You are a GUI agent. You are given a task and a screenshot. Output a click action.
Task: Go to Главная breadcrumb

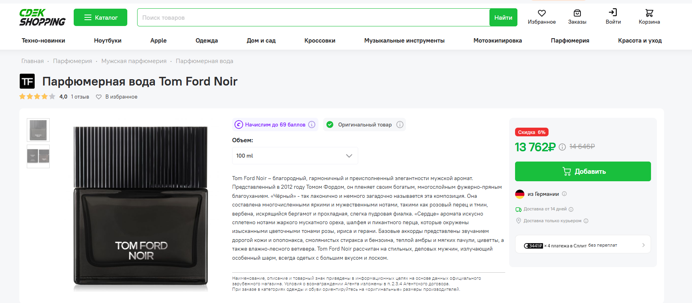click(33, 61)
